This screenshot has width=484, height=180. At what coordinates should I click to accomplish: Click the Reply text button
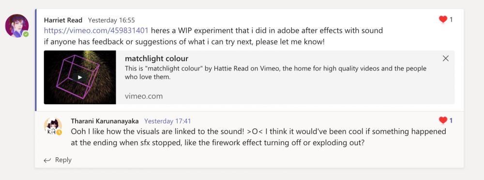coord(63,160)
